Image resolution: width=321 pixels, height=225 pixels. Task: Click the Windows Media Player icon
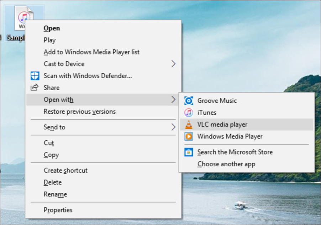[189, 136]
